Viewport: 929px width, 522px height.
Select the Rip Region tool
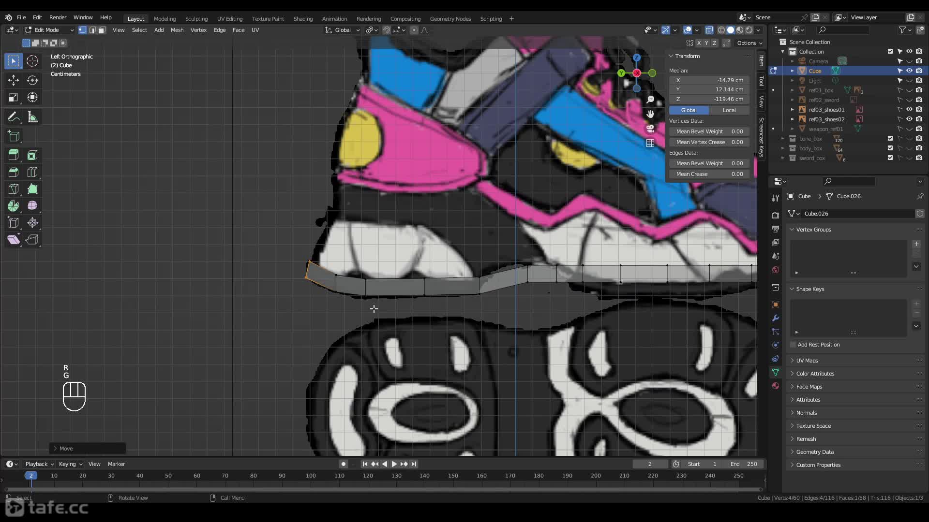click(x=32, y=240)
